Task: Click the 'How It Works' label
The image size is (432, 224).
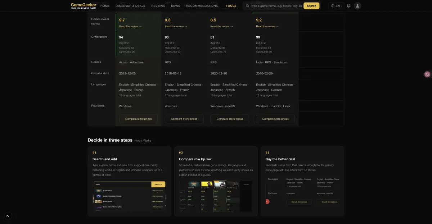Action: pyautogui.click(x=143, y=141)
